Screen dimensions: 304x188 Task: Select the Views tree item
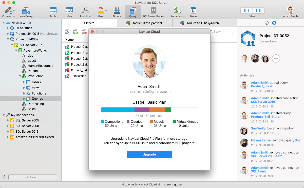click(x=36, y=88)
